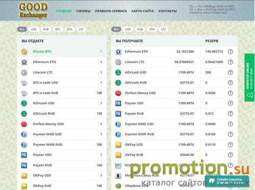
Task: Select Bitcoin BTC to give
Action: pyautogui.click(x=62, y=52)
